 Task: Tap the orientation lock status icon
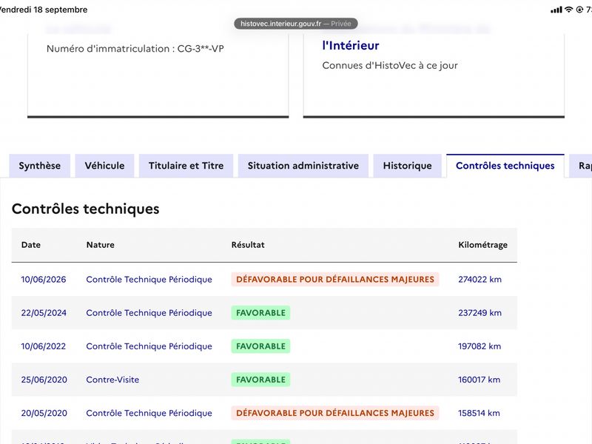(579, 10)
